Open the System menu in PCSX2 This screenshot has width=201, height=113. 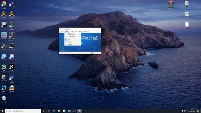62,32
